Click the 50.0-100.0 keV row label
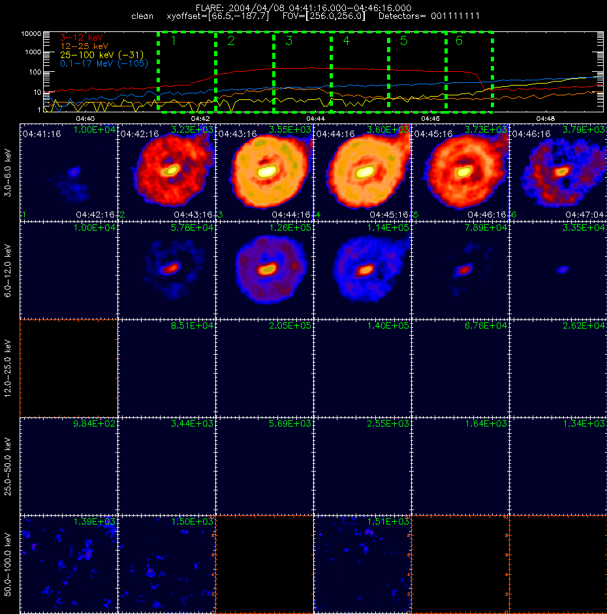The width and height of the screenshot is (607, 614). [x=8, y=564]
